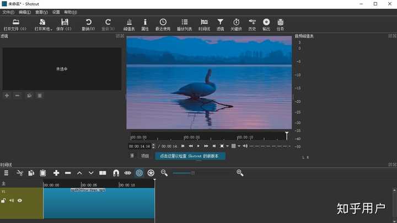
Task: Click the Export disc icon
Action: click(266, 25)
